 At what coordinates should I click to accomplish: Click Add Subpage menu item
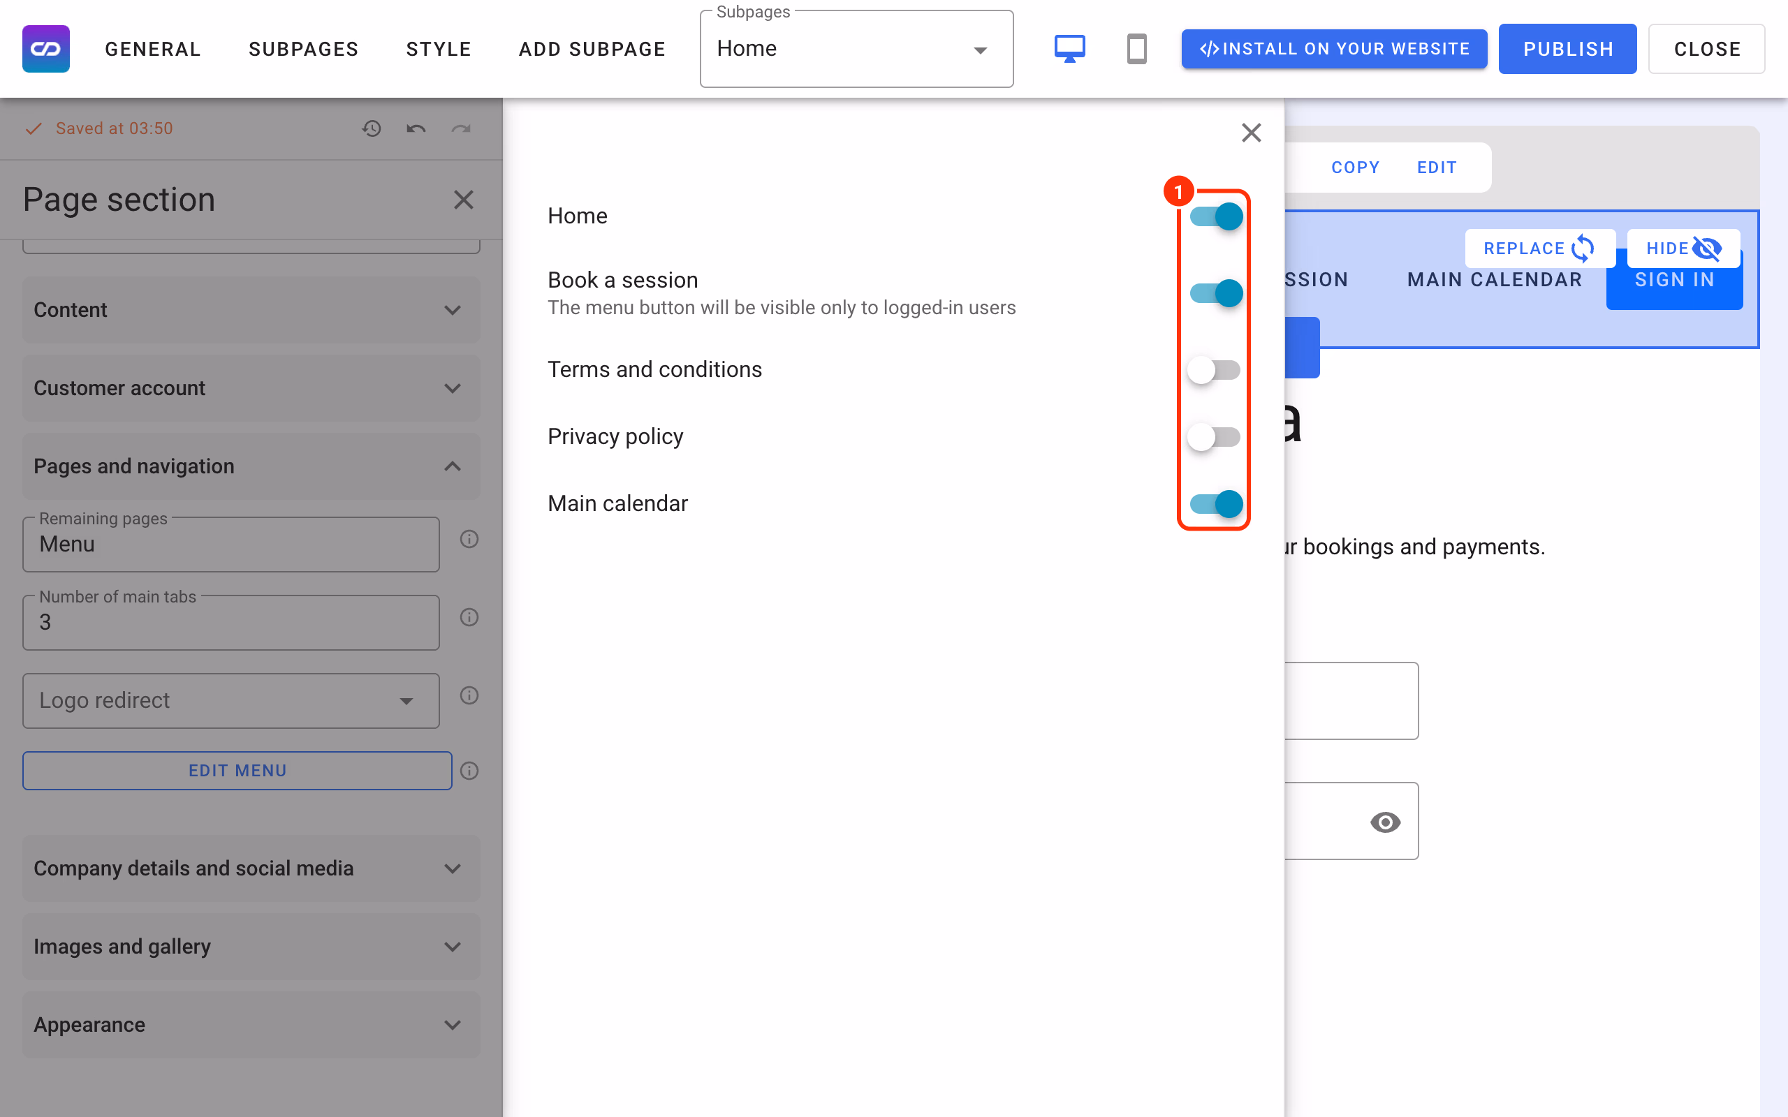pos(592,49)
